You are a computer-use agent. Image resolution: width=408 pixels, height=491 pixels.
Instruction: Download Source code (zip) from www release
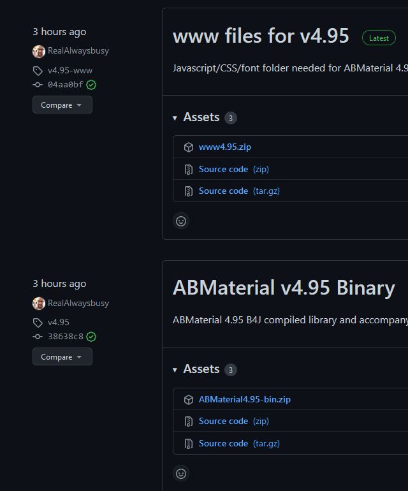(233, 169)
